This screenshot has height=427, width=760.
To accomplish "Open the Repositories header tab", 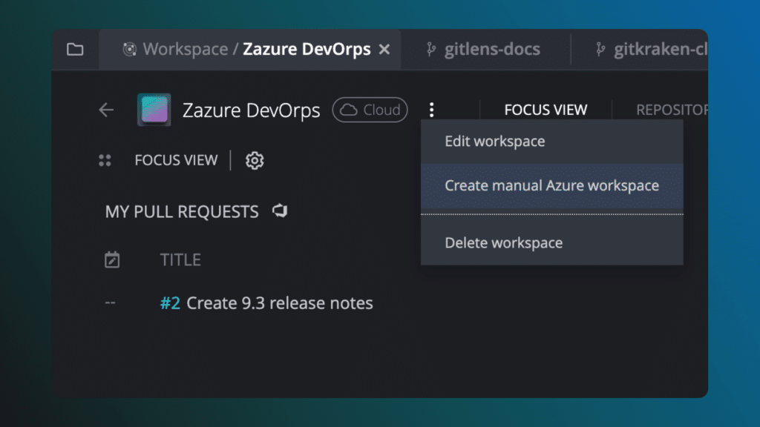I will click(x=671, y=110).
